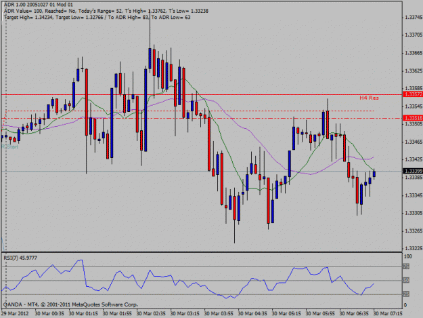Click the "30 Mar 07:15" time label
423x318 pixels.
tap(388, 313)
